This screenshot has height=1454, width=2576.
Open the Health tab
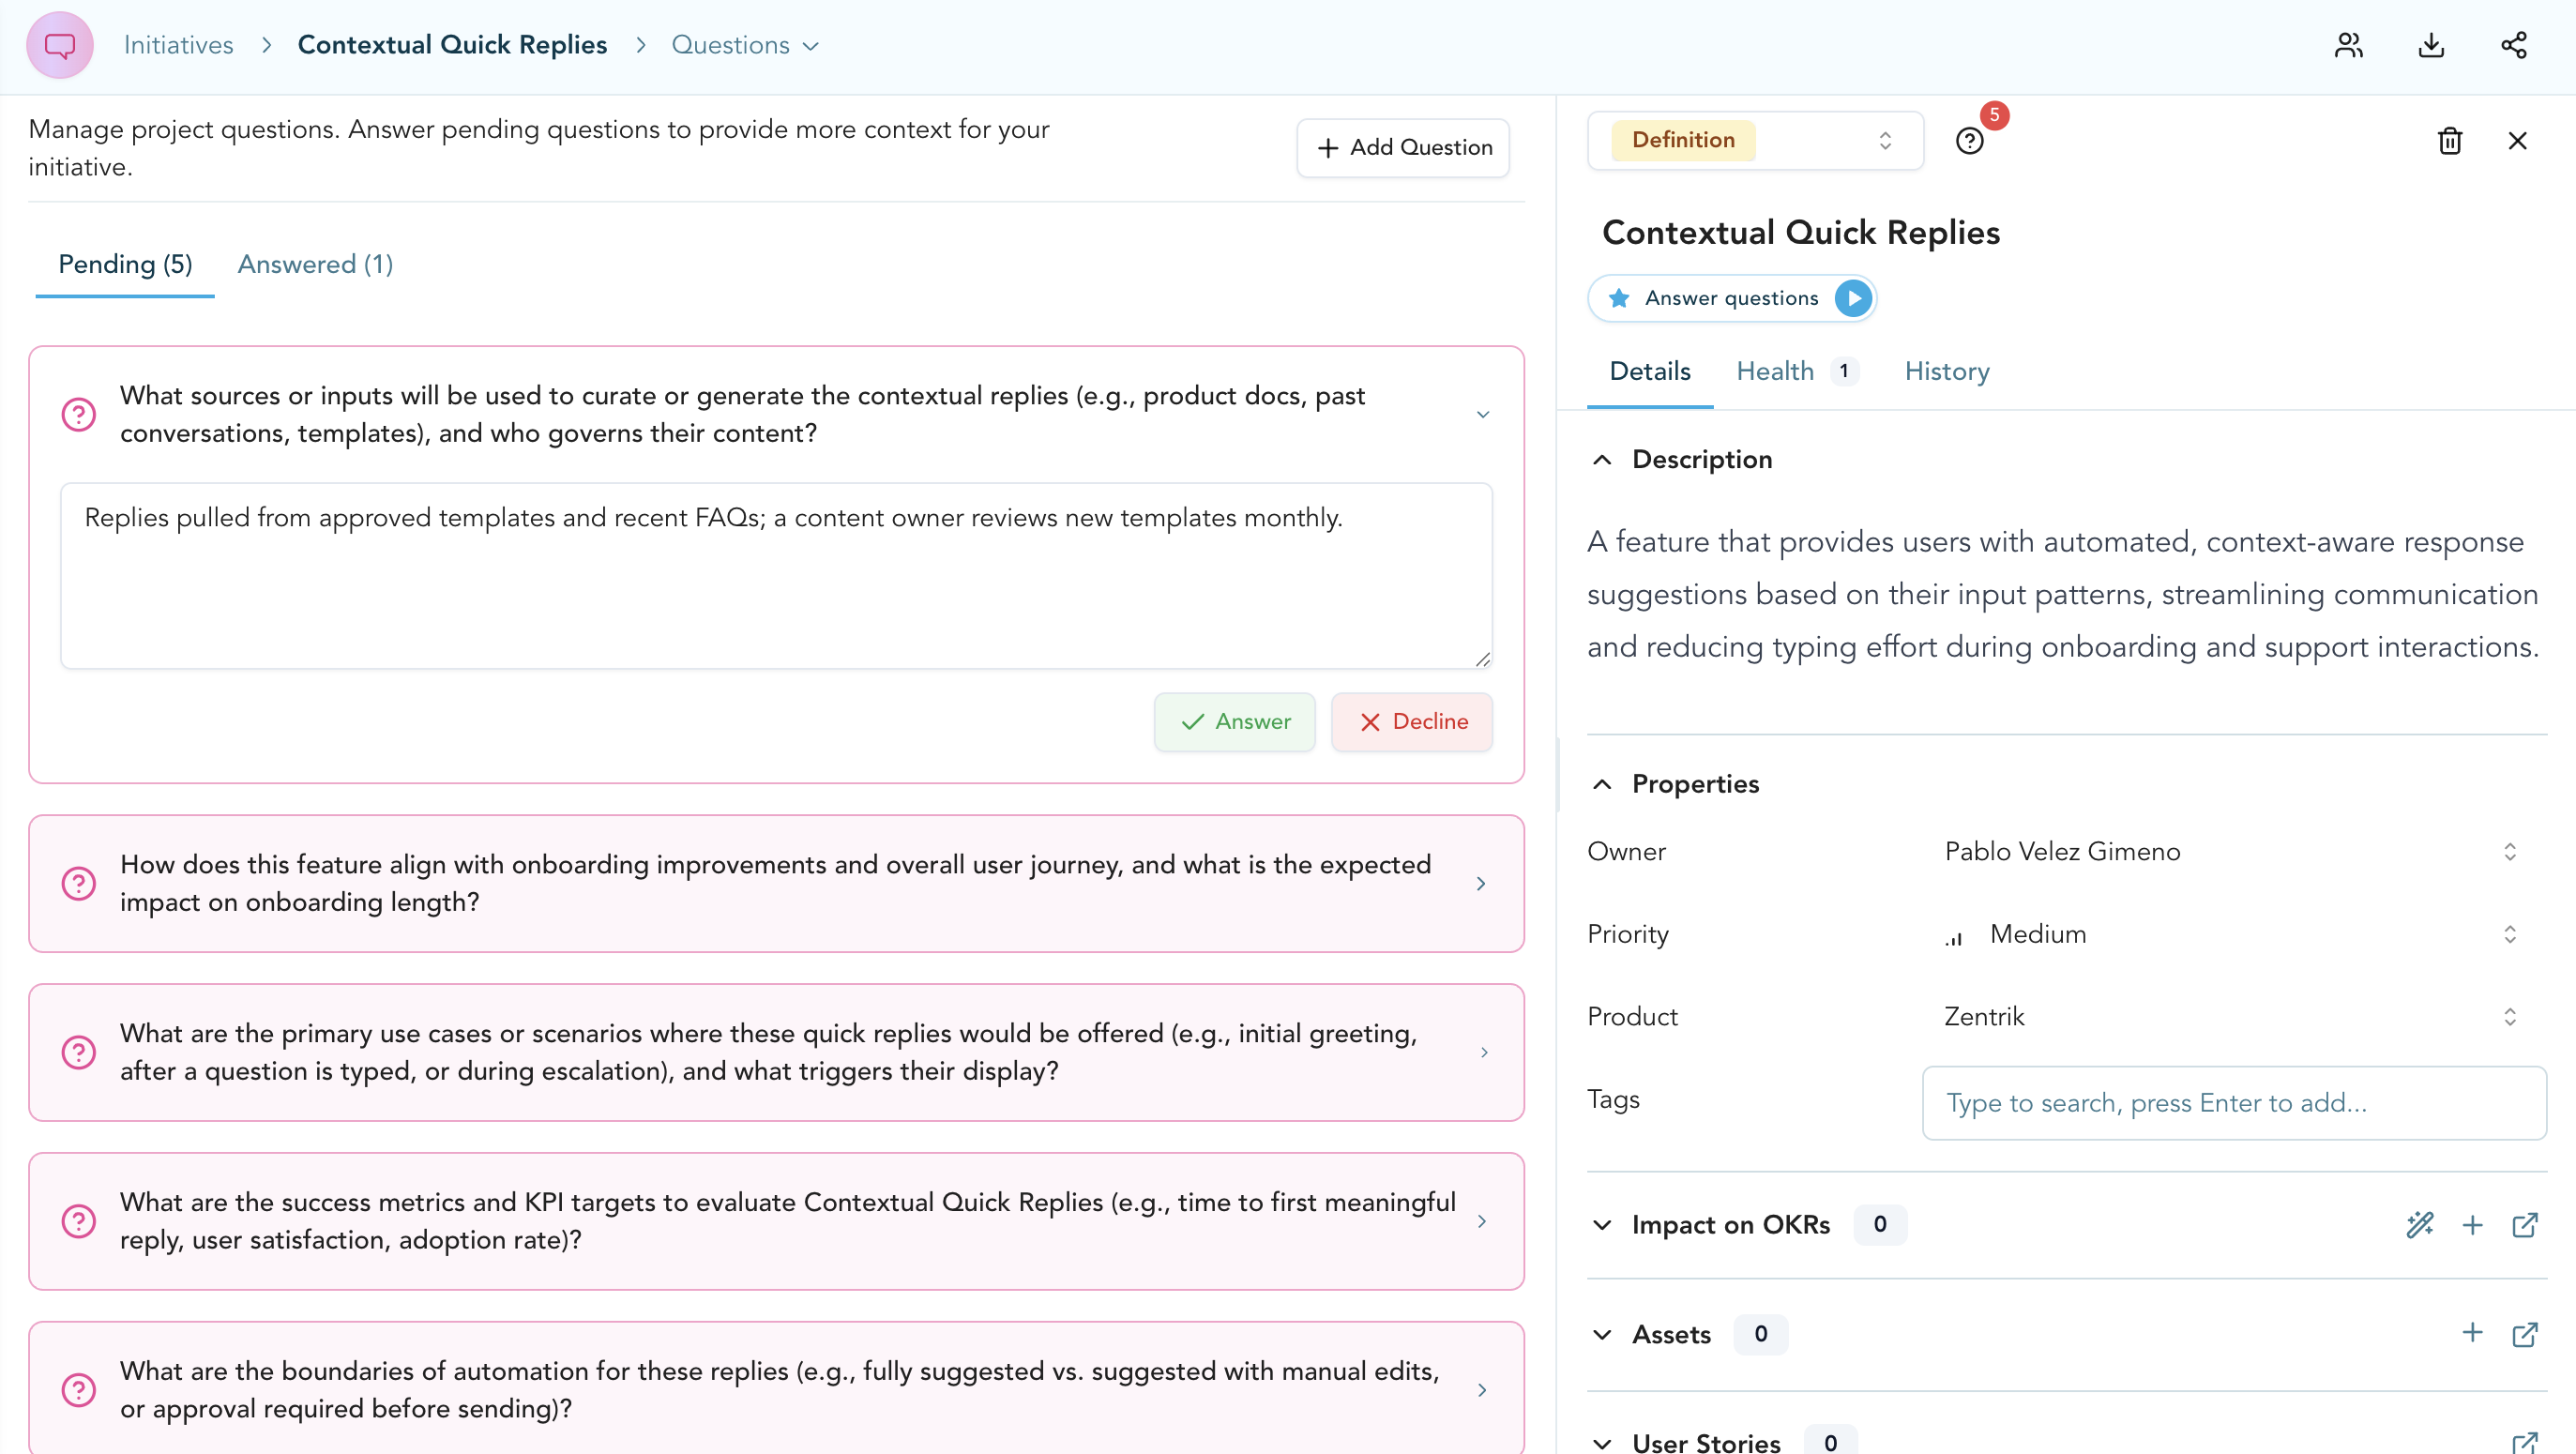pyautogui.click(x=1775, y=372)
